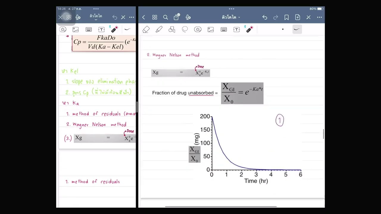This screenshot has height=214, width=381.
Task: Redo action in the right pane
Action: (x=276, y=18)
